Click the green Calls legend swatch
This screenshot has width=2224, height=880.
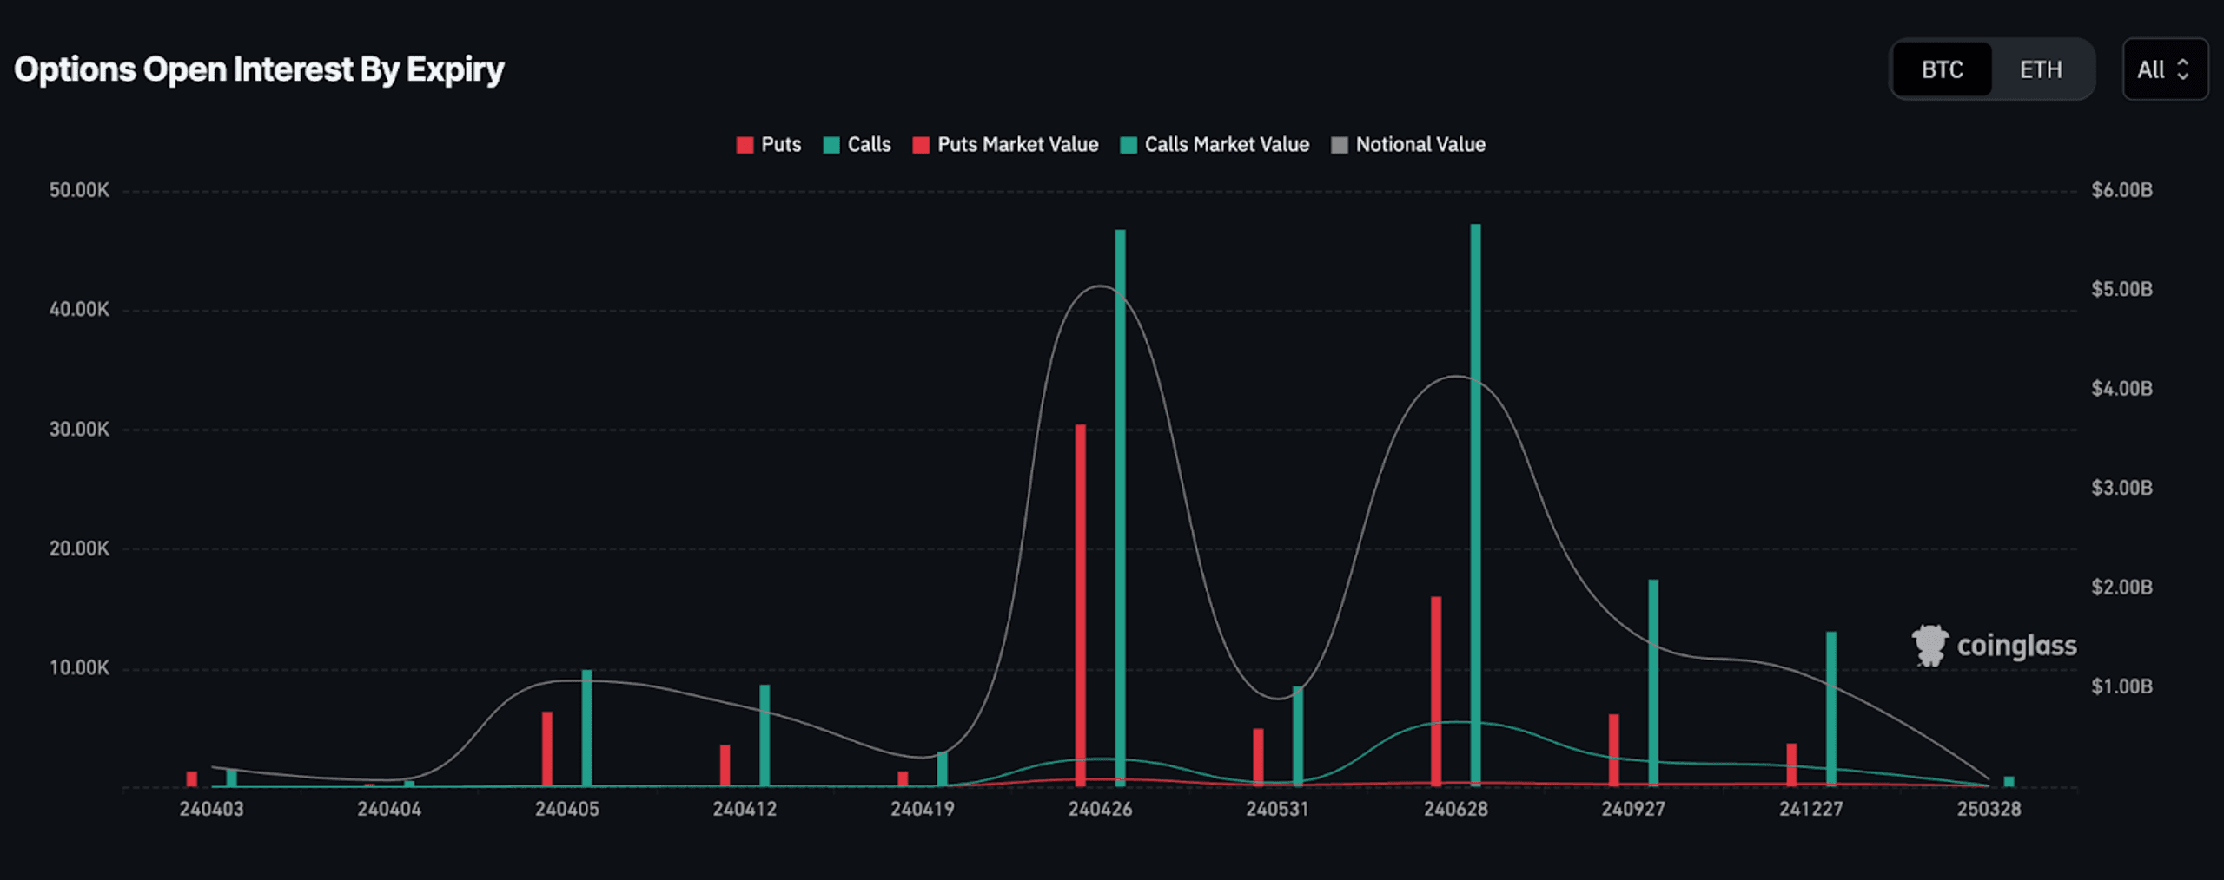tap(831, 145)
